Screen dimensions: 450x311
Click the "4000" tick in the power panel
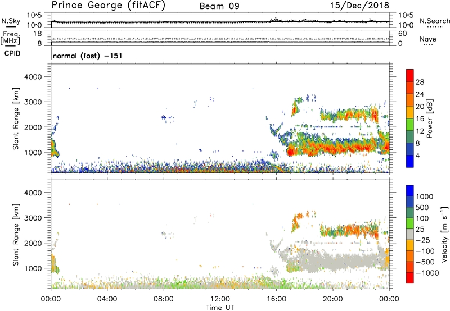tap(33, 77)
